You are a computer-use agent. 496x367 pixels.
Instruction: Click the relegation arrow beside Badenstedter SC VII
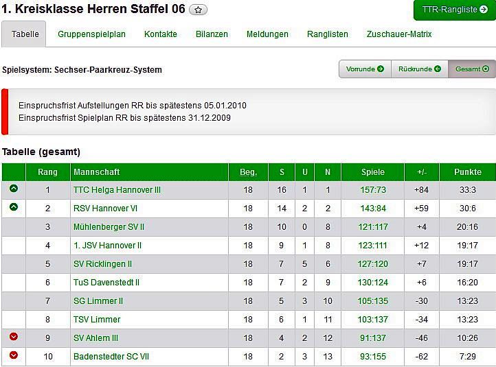click(14, 355)
